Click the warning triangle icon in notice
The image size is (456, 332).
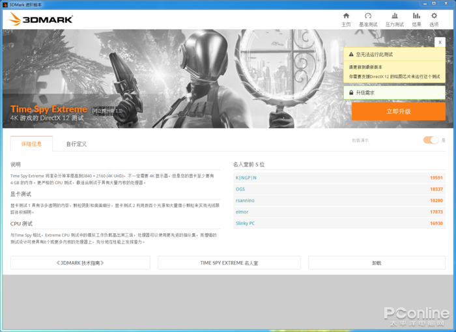point(351,55)
